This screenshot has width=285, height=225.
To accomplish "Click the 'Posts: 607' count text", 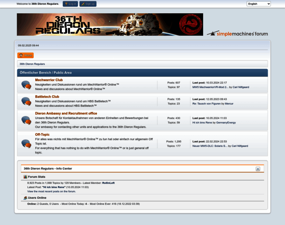I will pos(174,83).
